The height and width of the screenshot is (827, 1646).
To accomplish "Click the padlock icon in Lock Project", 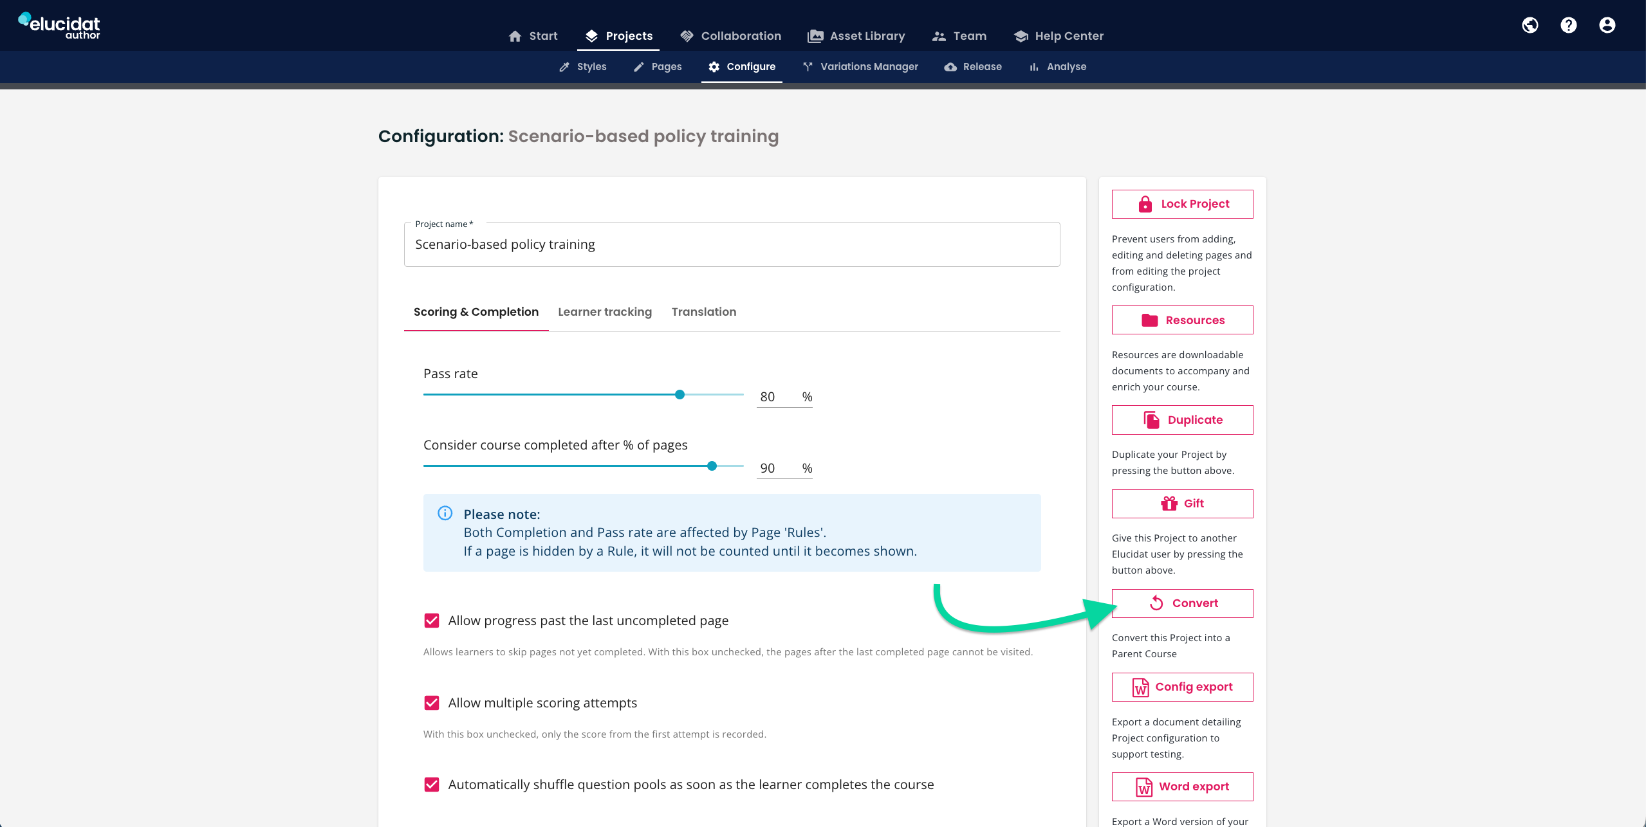I will pos(1145,204).
